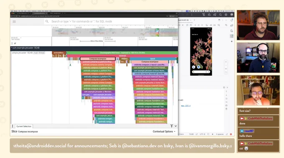Click the Android Studio toolbar more-actions kebab
The width and height of the screenshot is (284, 158).
(x=192, y=15)
